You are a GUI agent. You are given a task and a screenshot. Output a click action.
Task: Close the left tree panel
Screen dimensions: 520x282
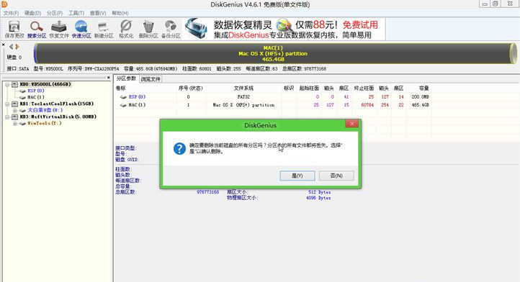109,78
